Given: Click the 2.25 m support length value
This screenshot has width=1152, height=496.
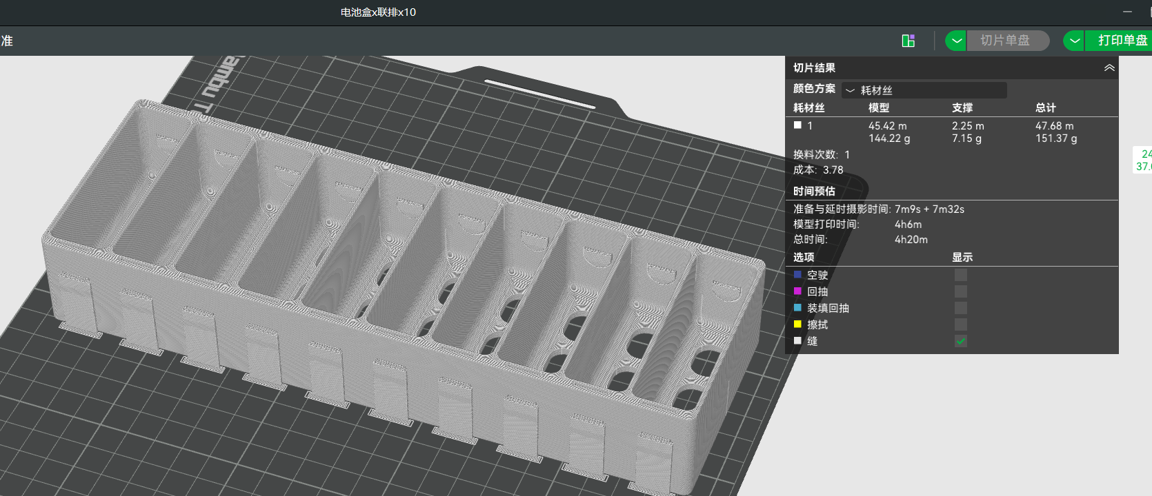Looking at the screenshot, I should [968, 126].
